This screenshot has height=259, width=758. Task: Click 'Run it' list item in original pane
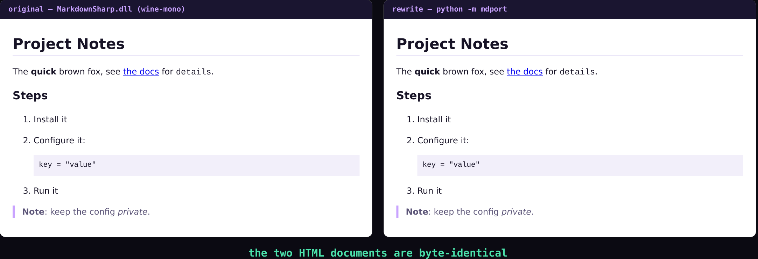46,191
